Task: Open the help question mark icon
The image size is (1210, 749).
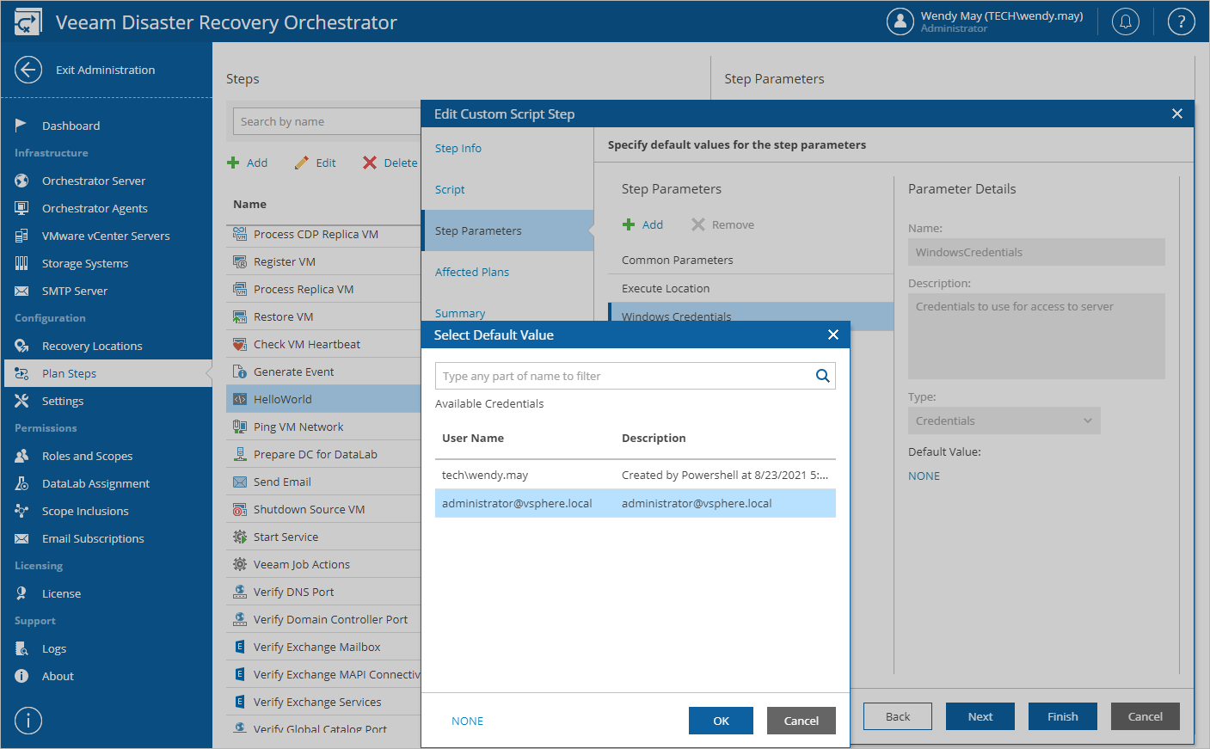Action: click(x=1182, y=21)
